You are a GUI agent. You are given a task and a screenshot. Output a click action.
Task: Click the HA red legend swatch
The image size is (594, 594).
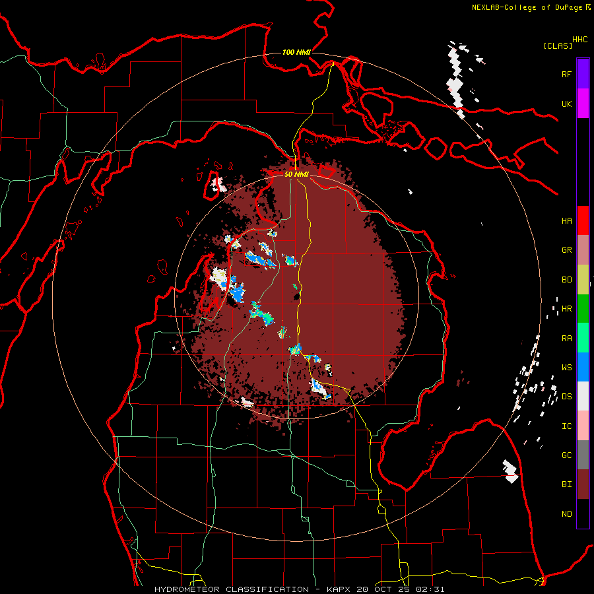click(583, 220)
